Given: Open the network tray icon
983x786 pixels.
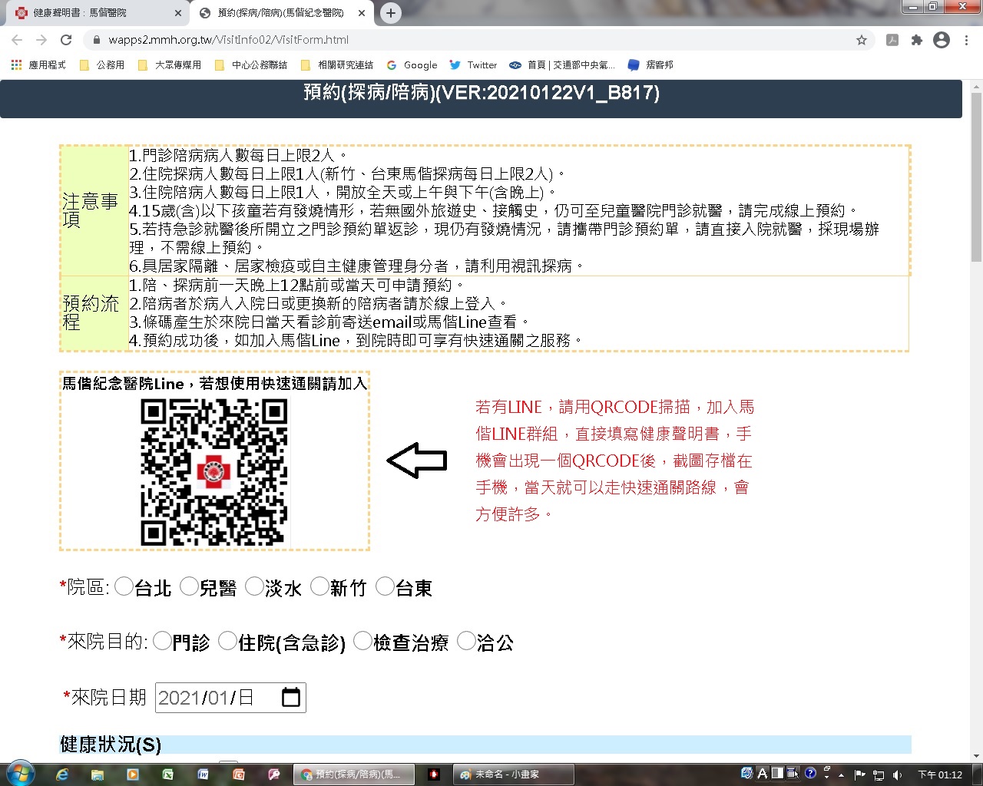Looking at the screenshot, I should coord(879,774).
